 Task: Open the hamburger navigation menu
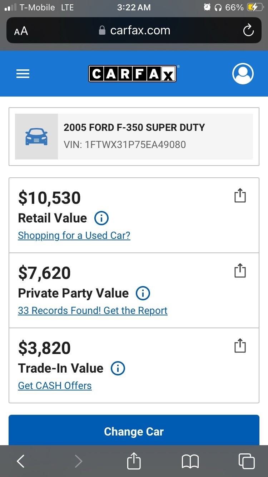pos(23,74)
